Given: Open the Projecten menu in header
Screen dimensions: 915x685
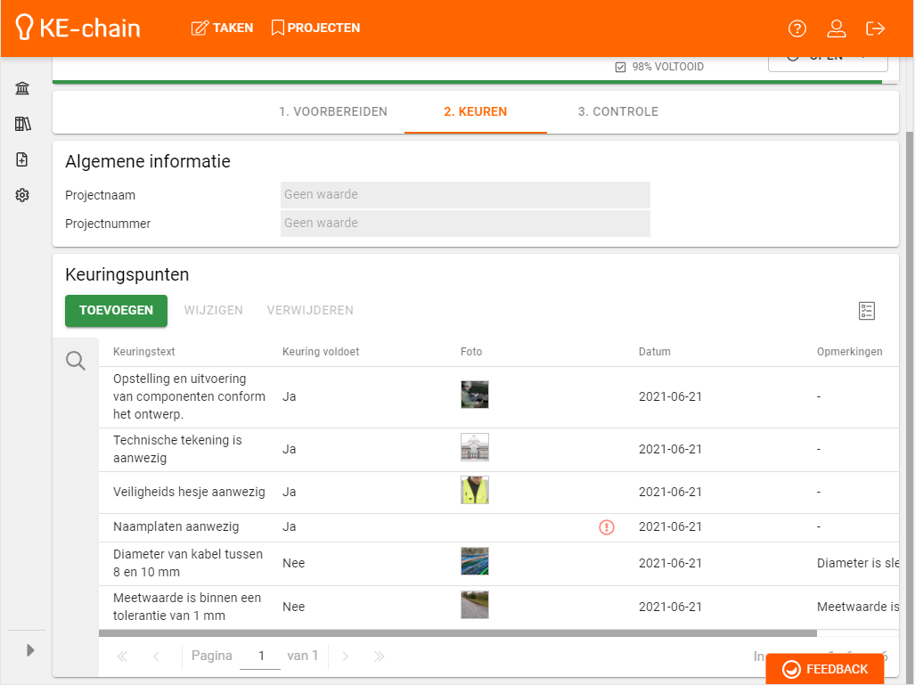Looking at the screenshot, I should (x=315, y=29).
